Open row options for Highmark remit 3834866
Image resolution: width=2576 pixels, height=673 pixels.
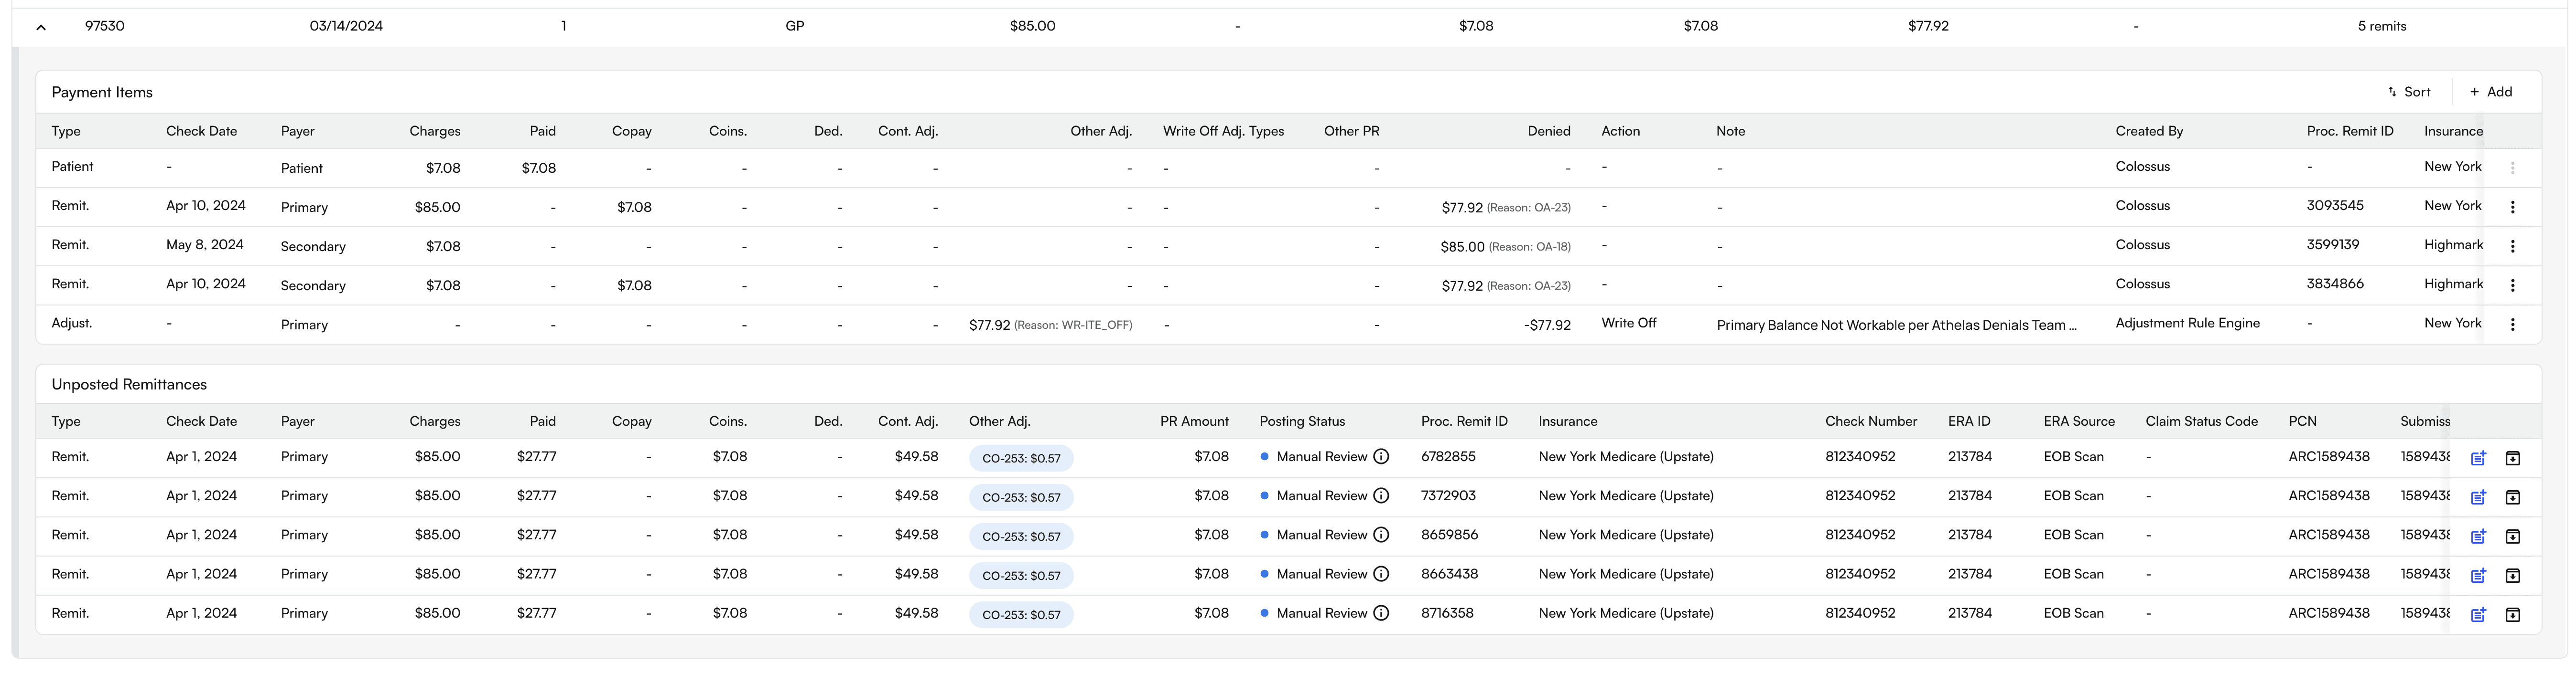[x=2512, y=285]
